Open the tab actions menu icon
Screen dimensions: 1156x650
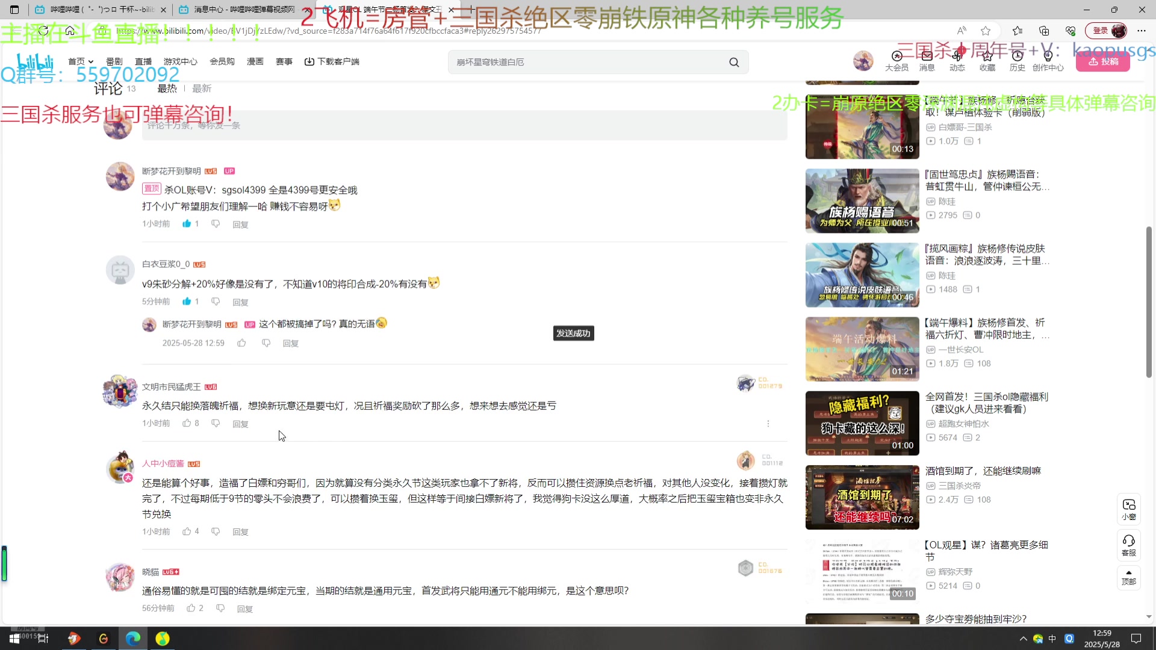click(x=14, y=10)
